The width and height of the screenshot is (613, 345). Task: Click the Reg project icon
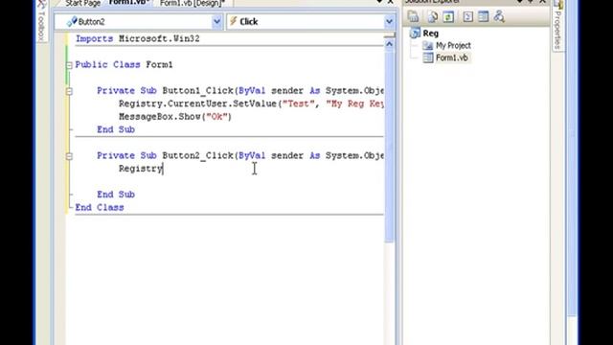pyautogui.click(x=415, y=34)
